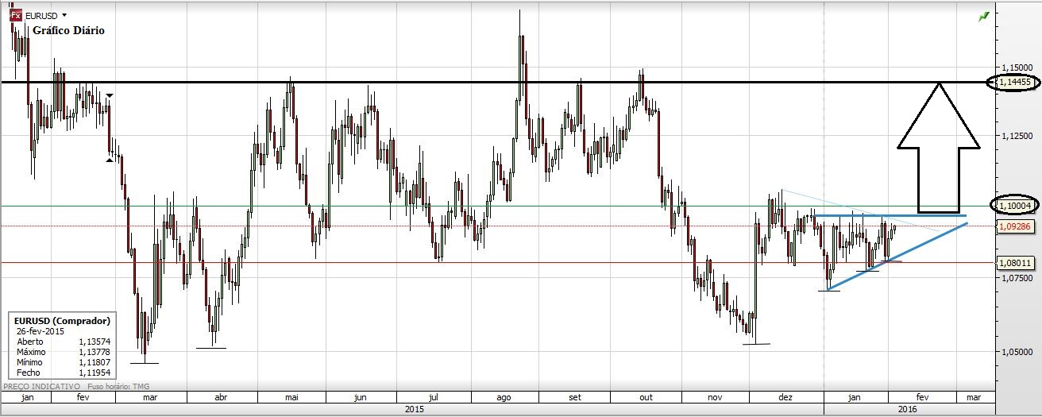Click the 26-fev-2015 date in info box
The height and width of the screenshot is (417, 1042).
[x=41, y=330]
